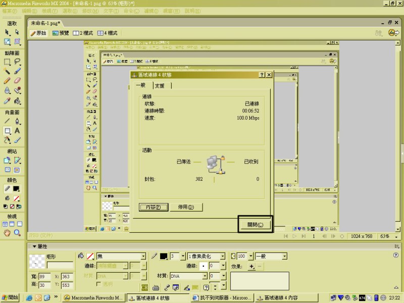
Task: Select the Paint Bucket tool
Action: 17,100
